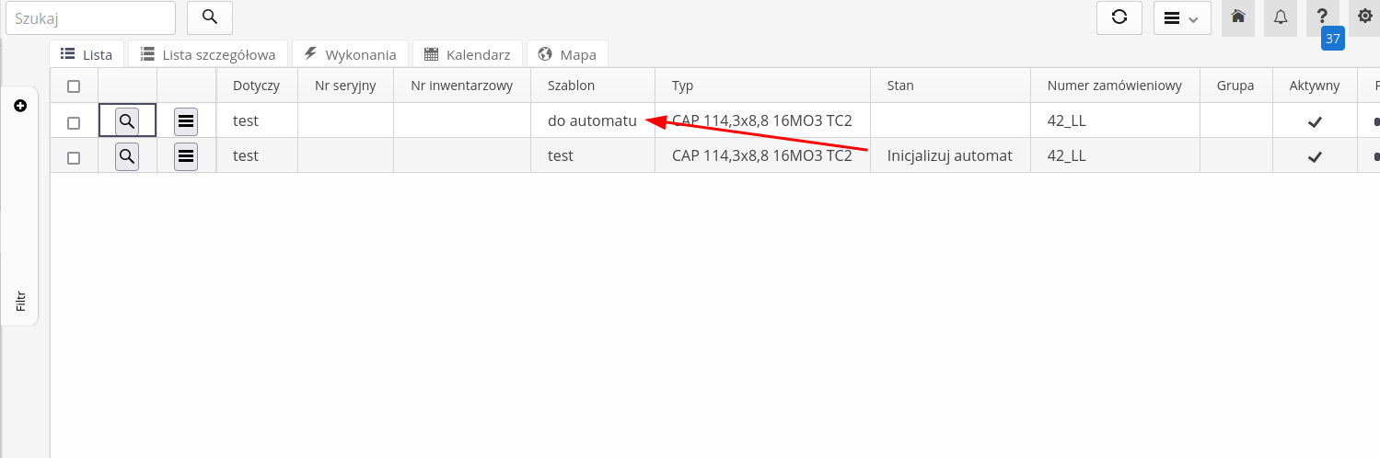
Task: Select checkbox for 'Inicjalizuj automat' row
Action: pyautogui.click(x=74, y=158)
